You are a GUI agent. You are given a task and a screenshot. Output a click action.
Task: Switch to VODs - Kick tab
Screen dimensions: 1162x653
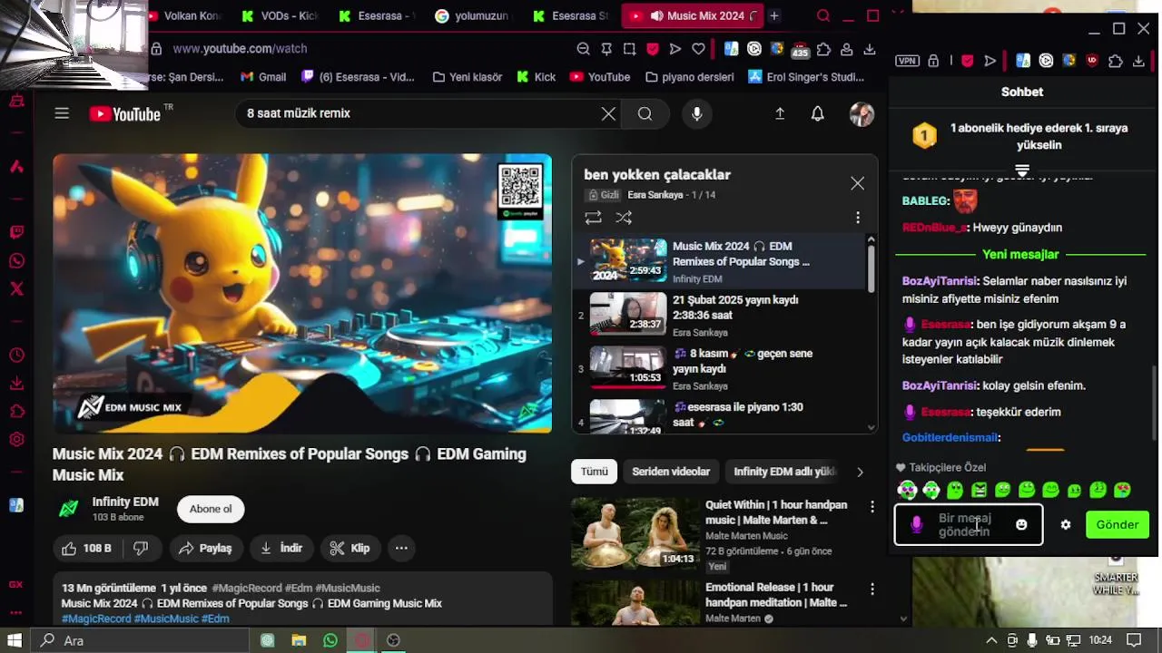click(280, 15)
